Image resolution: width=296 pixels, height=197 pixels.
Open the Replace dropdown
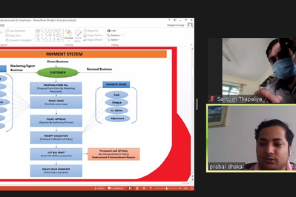coord(114,35)
